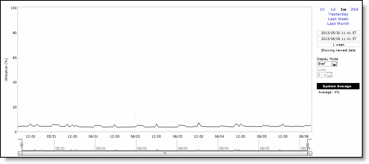The width and height of the screenshot is (369, 164).
Task: Click the 05/31 x-axis date label
Action: tap(51, 136)
